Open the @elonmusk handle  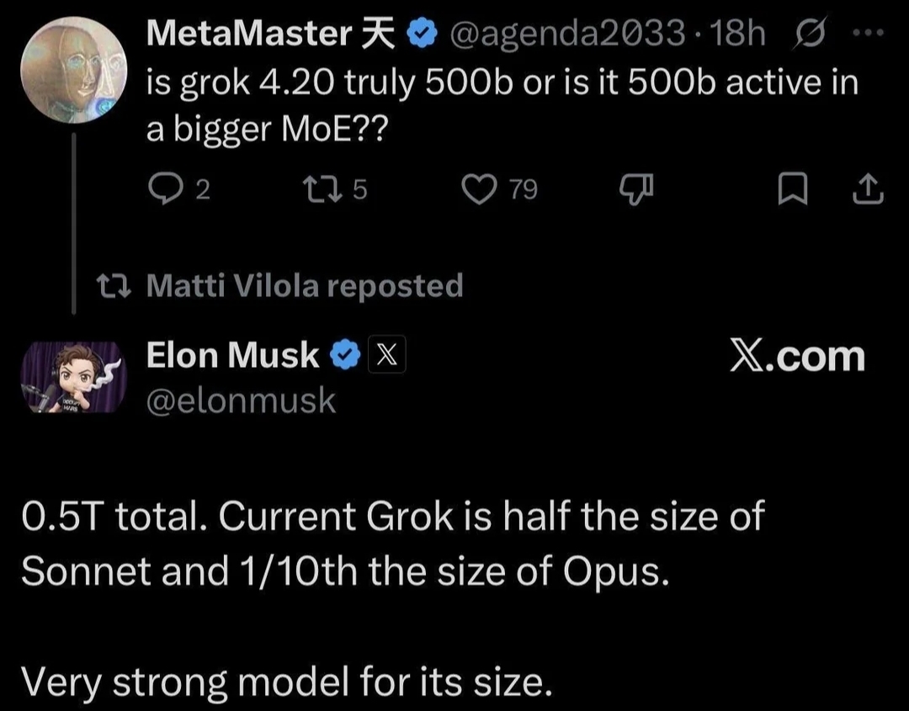tap(242, 401)
